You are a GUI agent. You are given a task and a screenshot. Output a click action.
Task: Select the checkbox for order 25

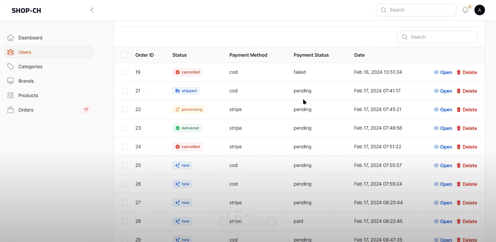[125, 165]
